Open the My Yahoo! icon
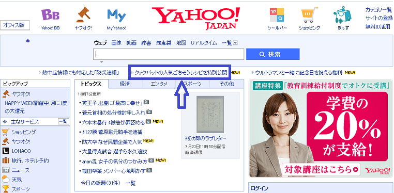This screenshot has height=193, width=394. pos(116,15)
